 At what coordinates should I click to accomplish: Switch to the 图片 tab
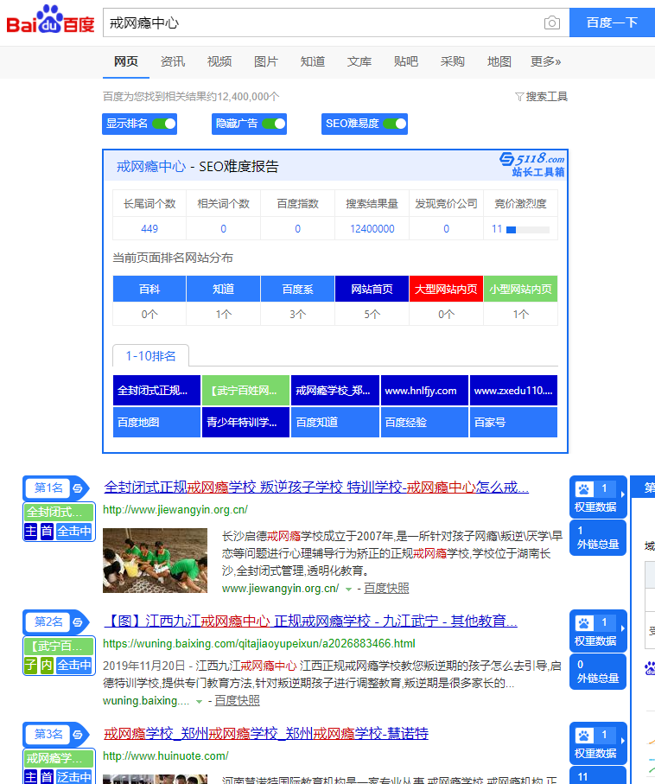pyautogui.click(x=266, y=61)
